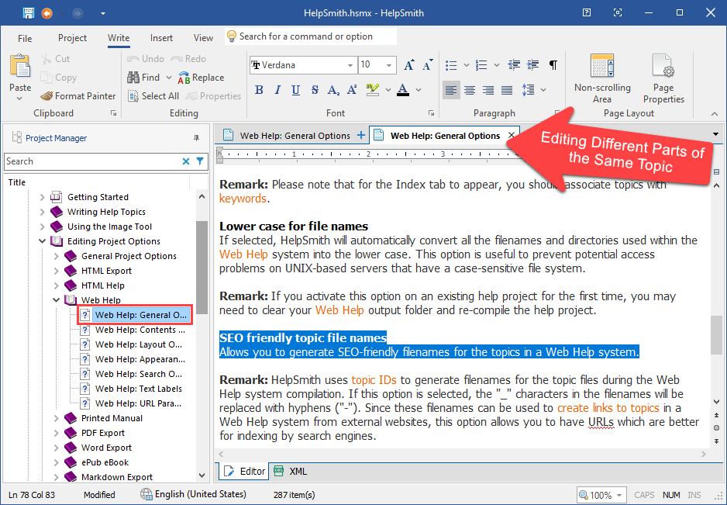Align text right
Screen dimensions: 727x505
coord(488,90)
